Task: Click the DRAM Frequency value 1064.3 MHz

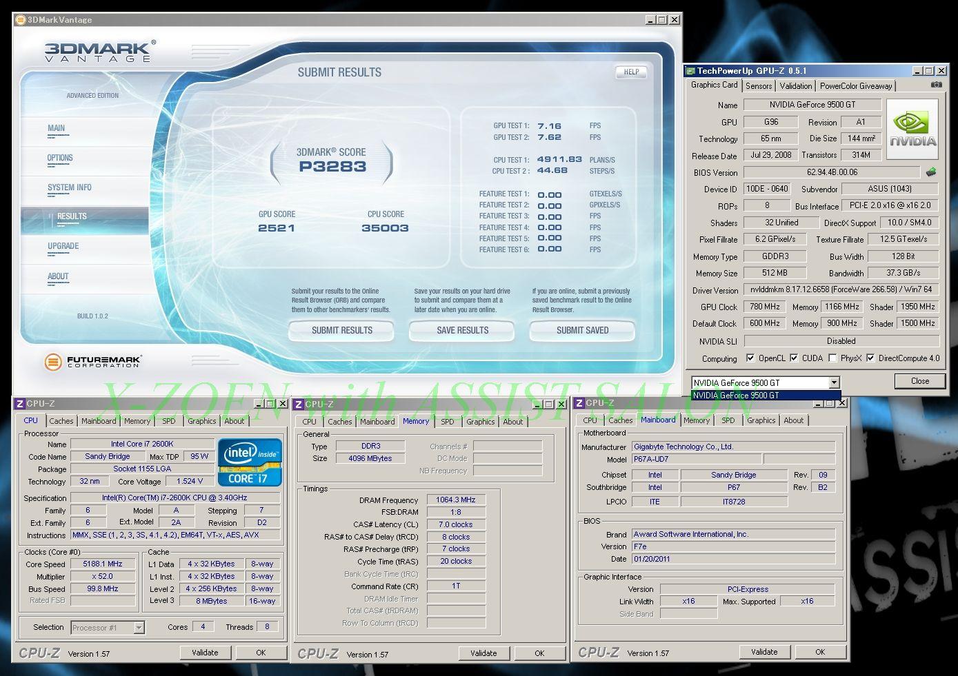Action: point(456,500)
